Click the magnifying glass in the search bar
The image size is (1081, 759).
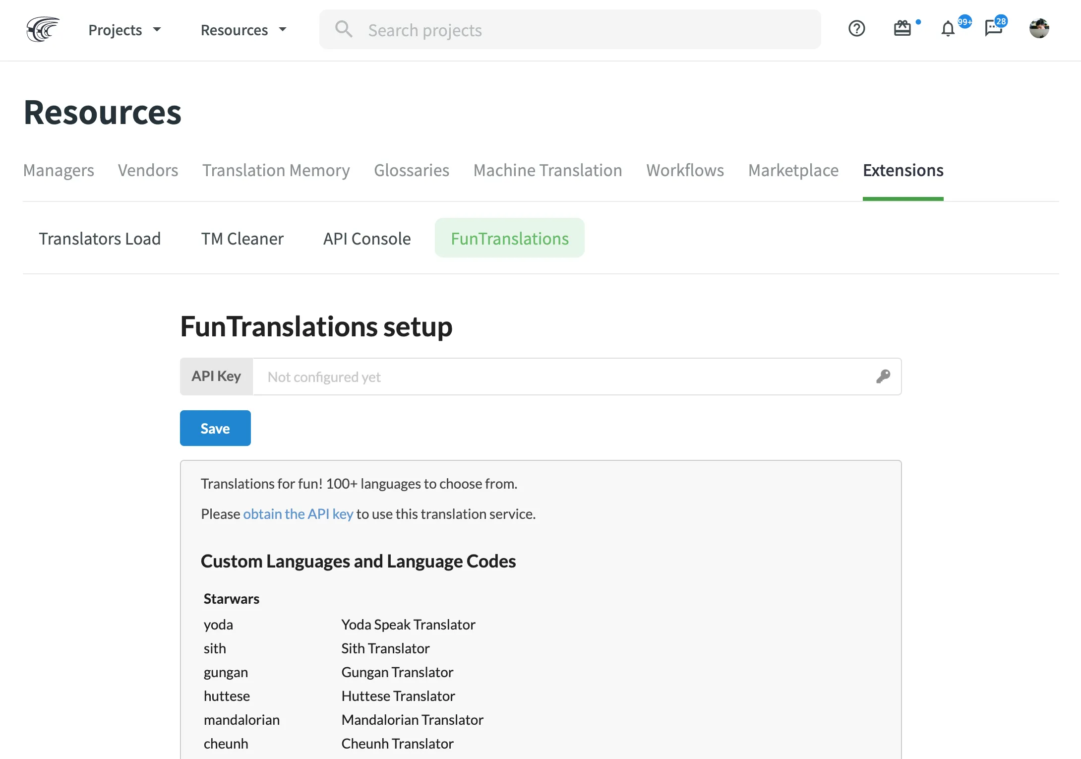(344, 29)
